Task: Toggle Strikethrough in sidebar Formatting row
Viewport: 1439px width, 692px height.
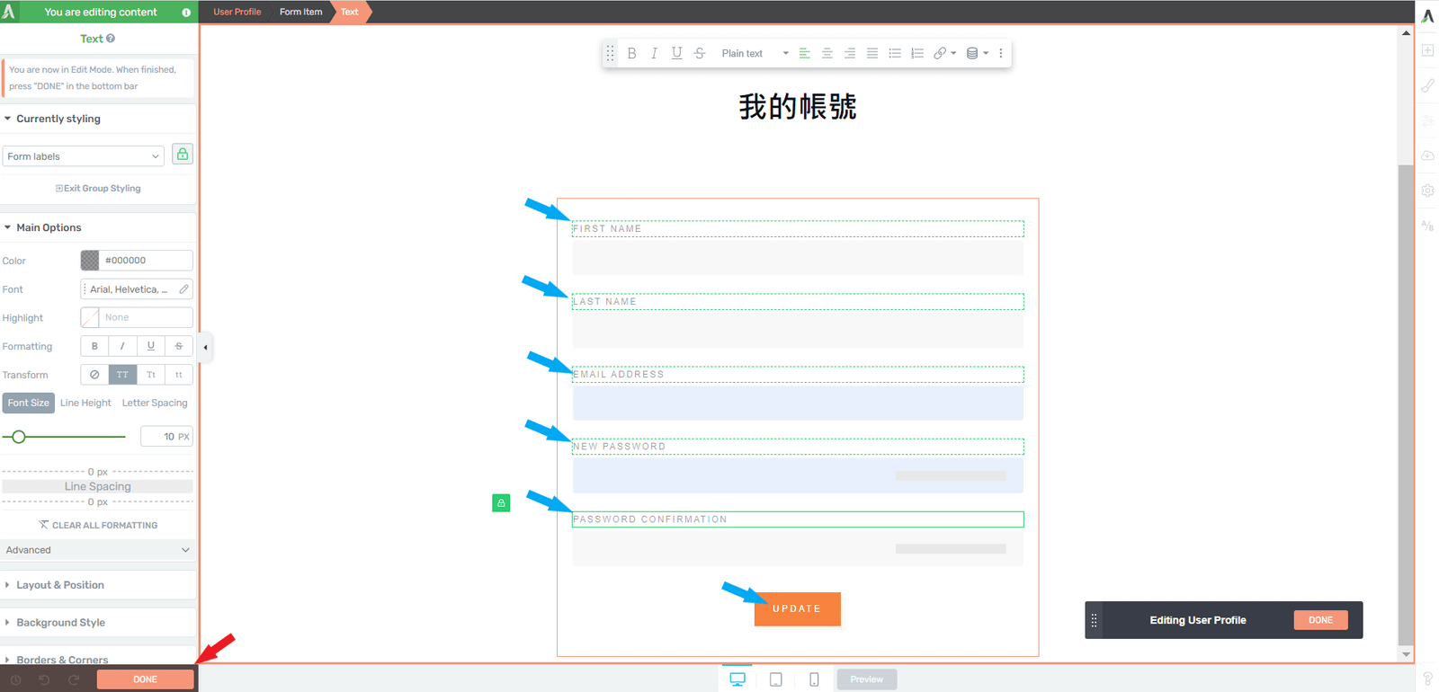Action: click(179, 346)
